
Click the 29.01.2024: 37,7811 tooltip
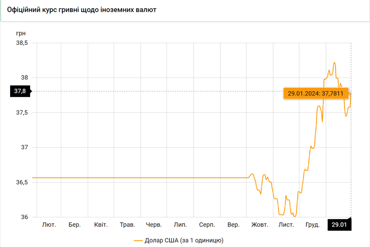(315, 94)
